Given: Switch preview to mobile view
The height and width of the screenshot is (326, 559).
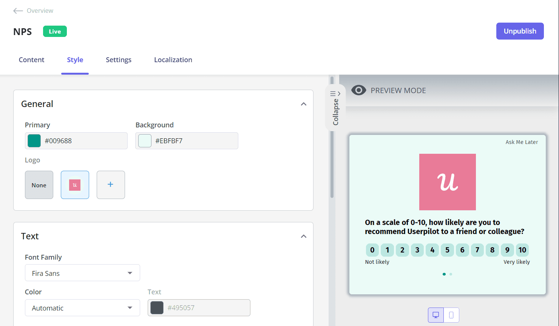Looking at the screenshot, I should pyautogui.click(x=451, y=315).
